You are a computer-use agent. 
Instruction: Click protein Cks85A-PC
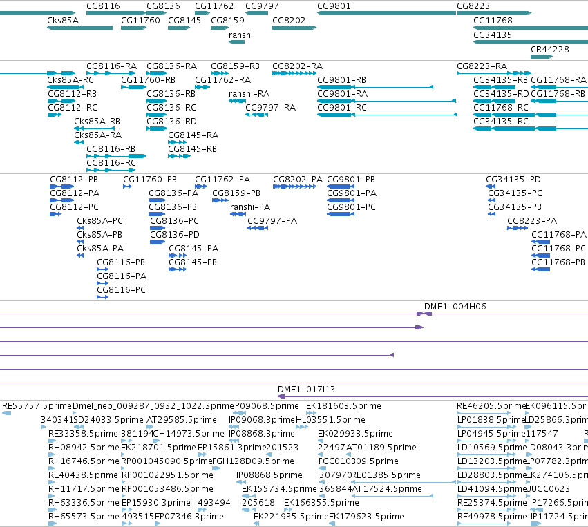80,228
